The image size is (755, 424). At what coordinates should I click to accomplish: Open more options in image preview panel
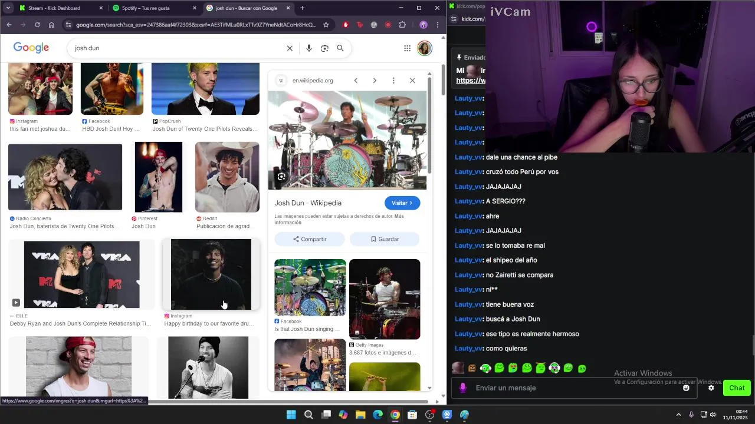(x=393, y=81)
